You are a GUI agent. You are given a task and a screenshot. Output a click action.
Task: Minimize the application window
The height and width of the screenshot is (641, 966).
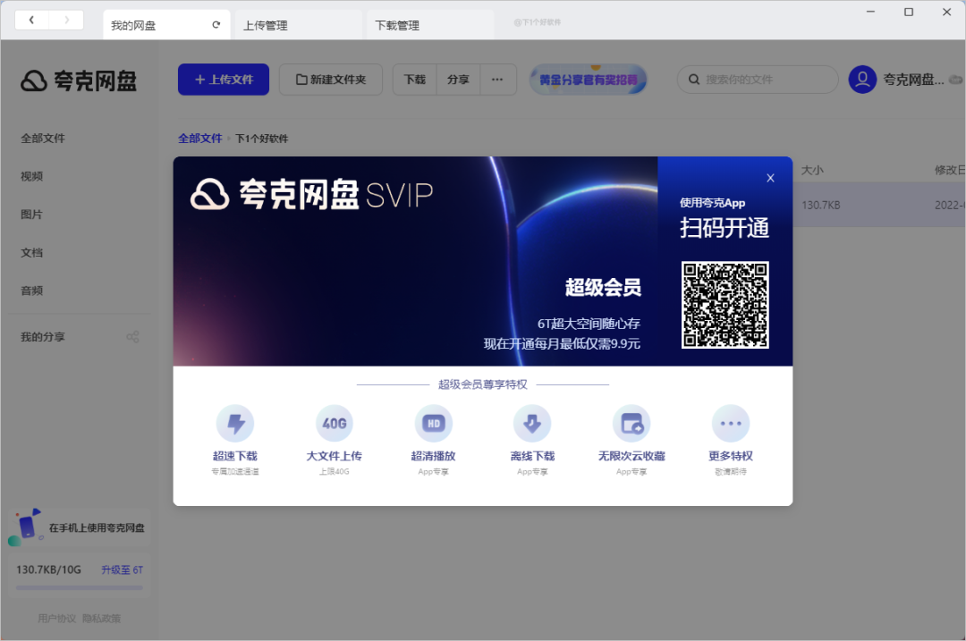(870, 12)
